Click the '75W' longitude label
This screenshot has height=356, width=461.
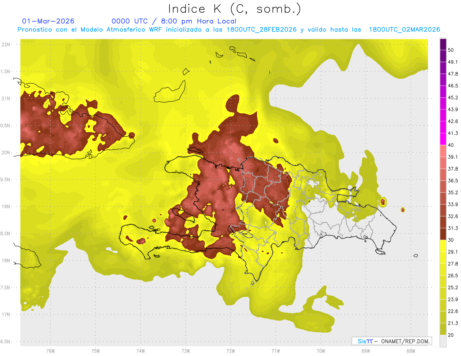[x=96, y=351]
